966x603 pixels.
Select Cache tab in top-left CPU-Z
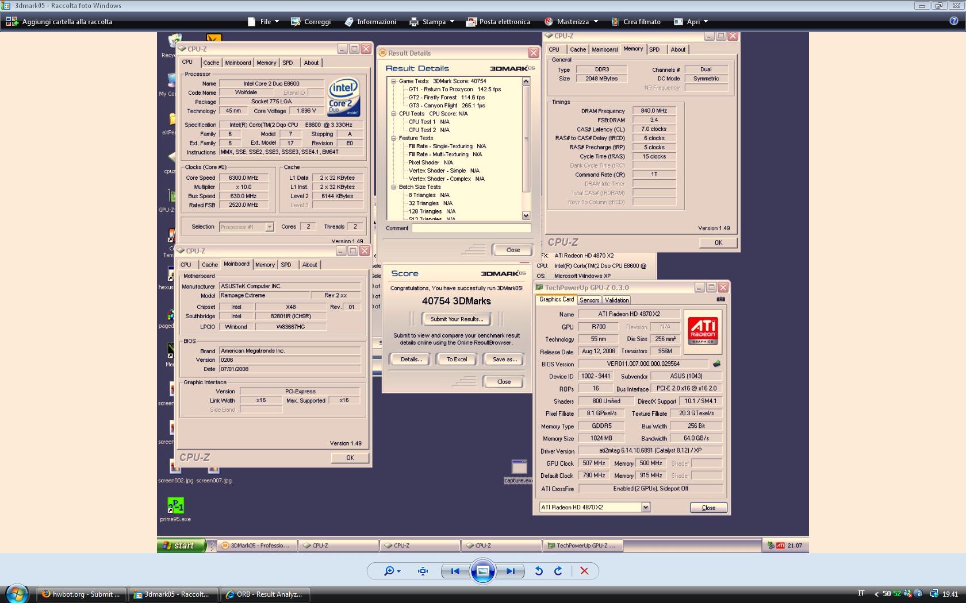(211, 63)
